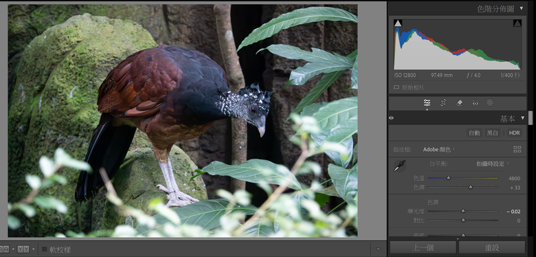
Task: Click the 1/400 秒 shutter speed text
Action: point(511,75)
